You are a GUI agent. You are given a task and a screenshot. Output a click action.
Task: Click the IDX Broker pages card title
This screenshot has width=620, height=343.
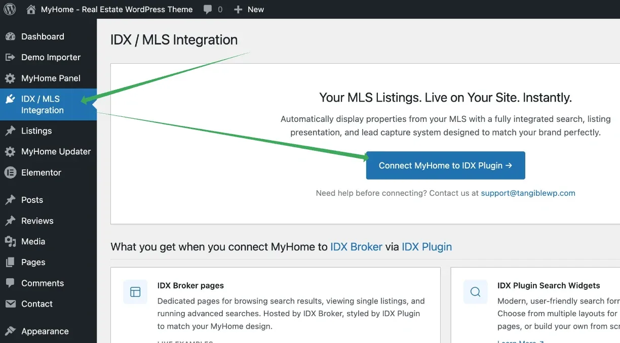(x=190, y=285)
